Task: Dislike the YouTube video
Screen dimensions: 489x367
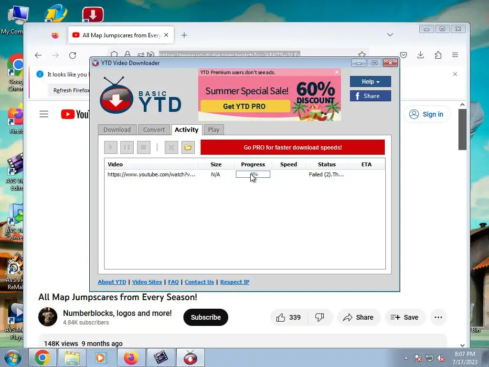Action: 319,317
